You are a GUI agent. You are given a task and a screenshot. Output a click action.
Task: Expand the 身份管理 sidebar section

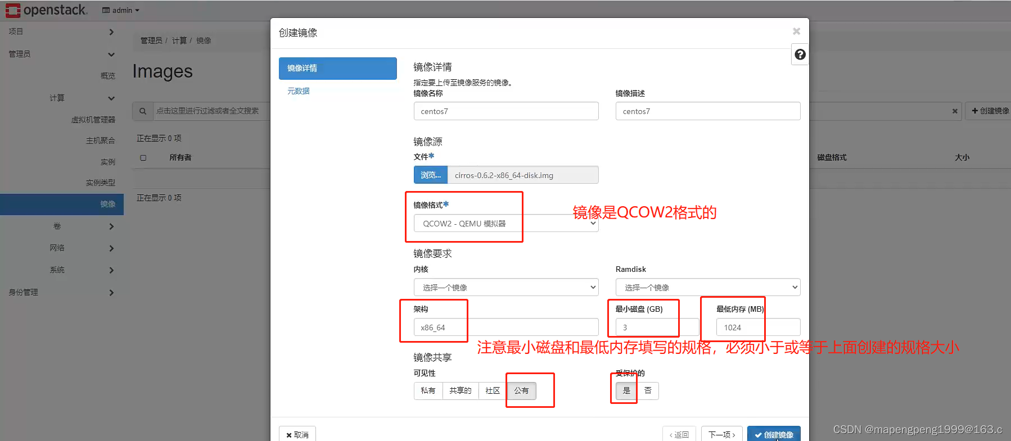(62, 292)
